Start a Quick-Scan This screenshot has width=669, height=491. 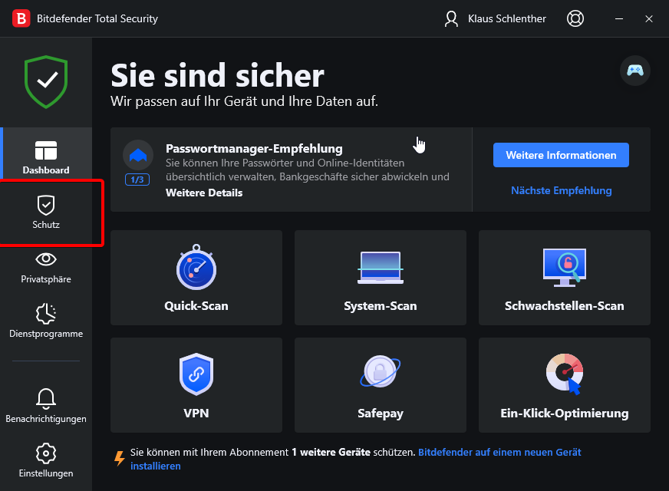pyautogui.click(x=196, y=278)
